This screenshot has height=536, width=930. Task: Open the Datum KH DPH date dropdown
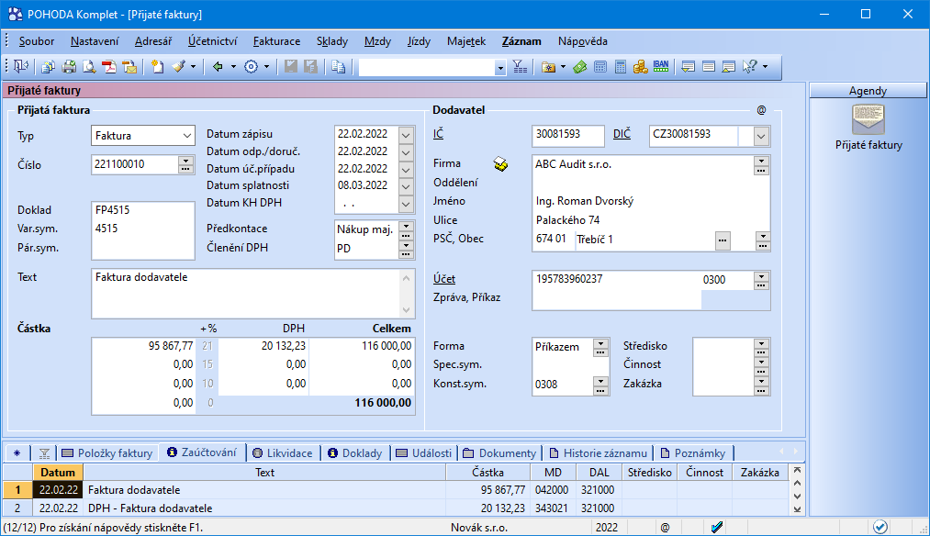coord(406,204)
